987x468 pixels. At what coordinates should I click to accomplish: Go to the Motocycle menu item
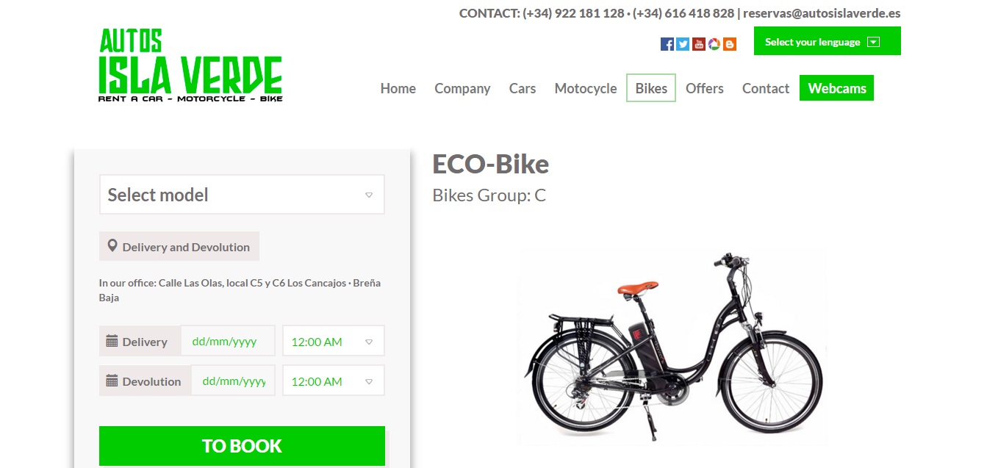pos(586,88)
